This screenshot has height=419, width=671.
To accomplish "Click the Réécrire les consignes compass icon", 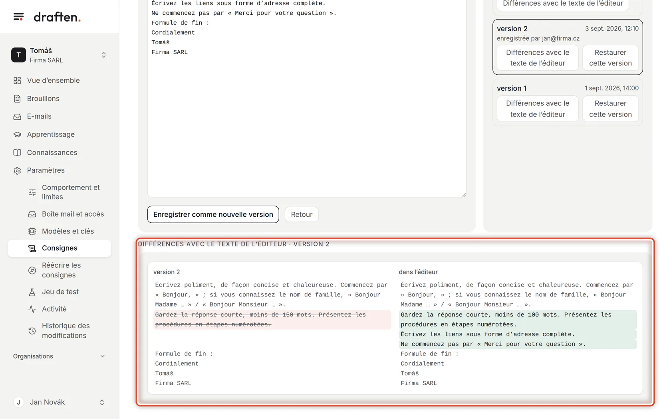I will click(32, 270).
